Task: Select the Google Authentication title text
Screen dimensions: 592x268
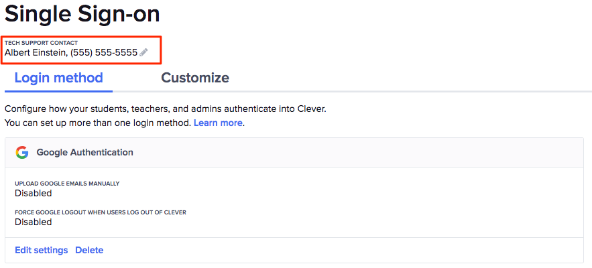Action: [84, 153]
